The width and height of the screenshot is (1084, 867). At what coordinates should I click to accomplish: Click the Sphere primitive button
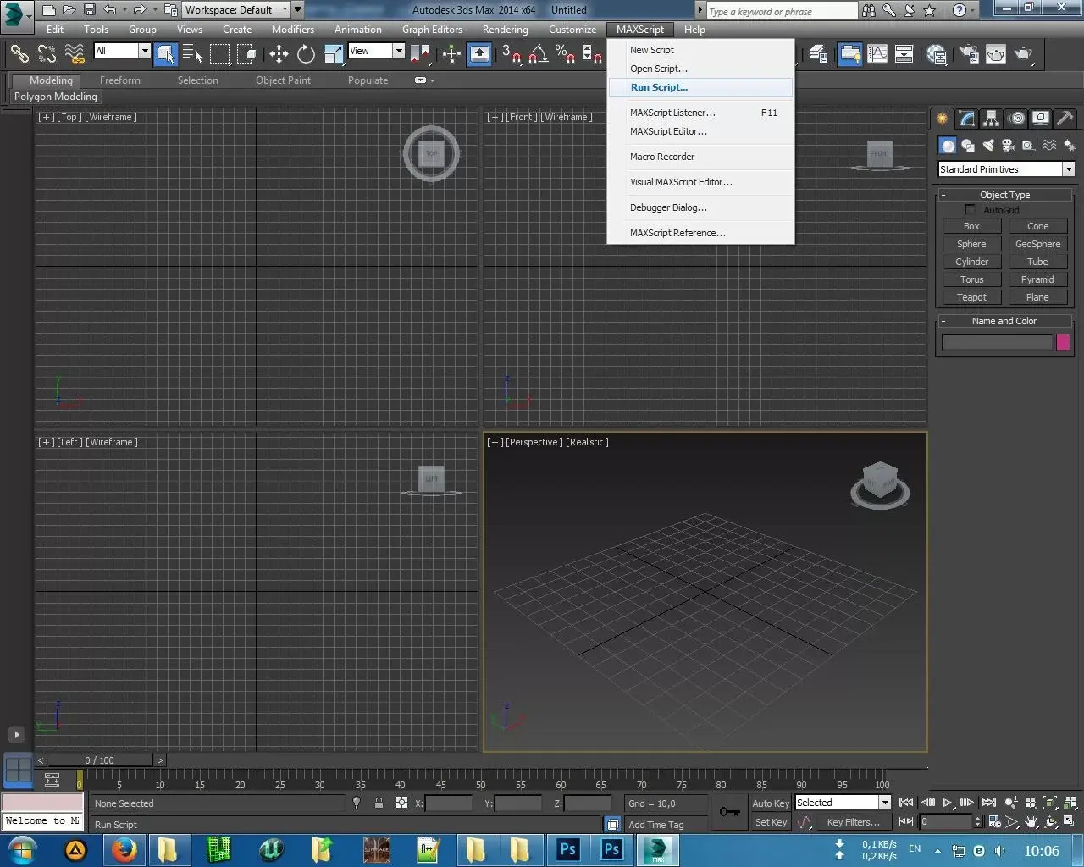pyautogui.click(x=971, y=244)
